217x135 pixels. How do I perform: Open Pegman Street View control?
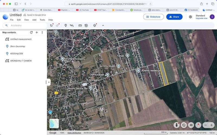(177, 125)
